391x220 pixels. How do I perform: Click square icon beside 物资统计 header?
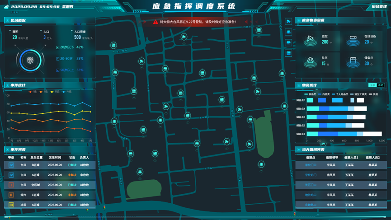coord(298,85)
